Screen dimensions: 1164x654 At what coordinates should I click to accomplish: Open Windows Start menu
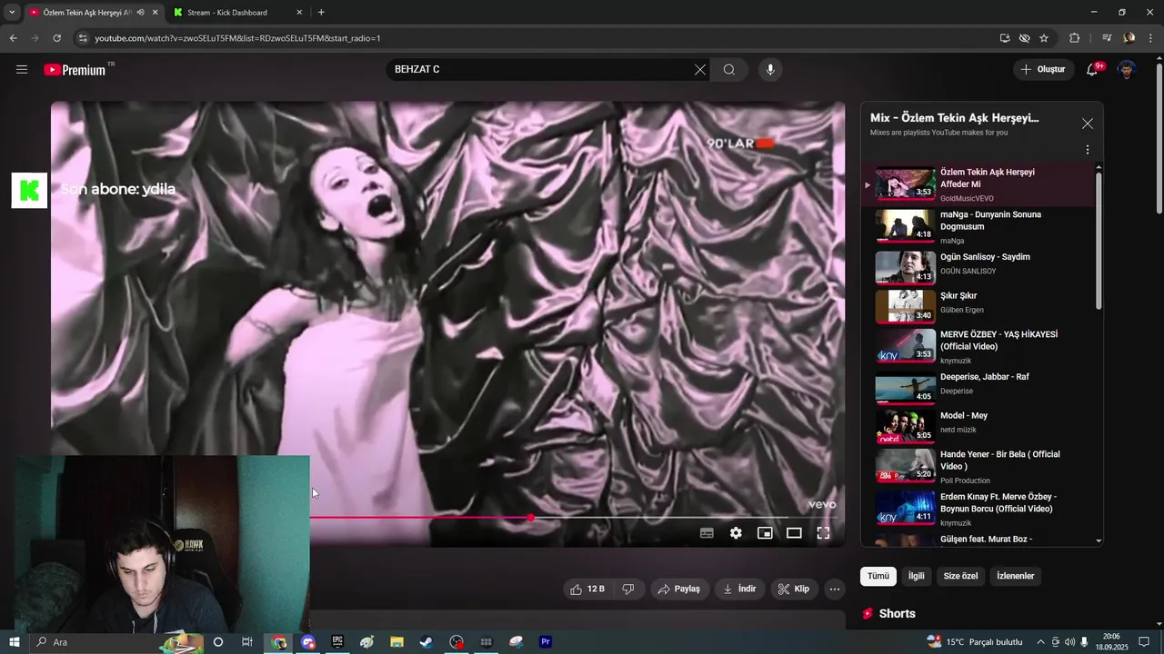coord(14,642)
